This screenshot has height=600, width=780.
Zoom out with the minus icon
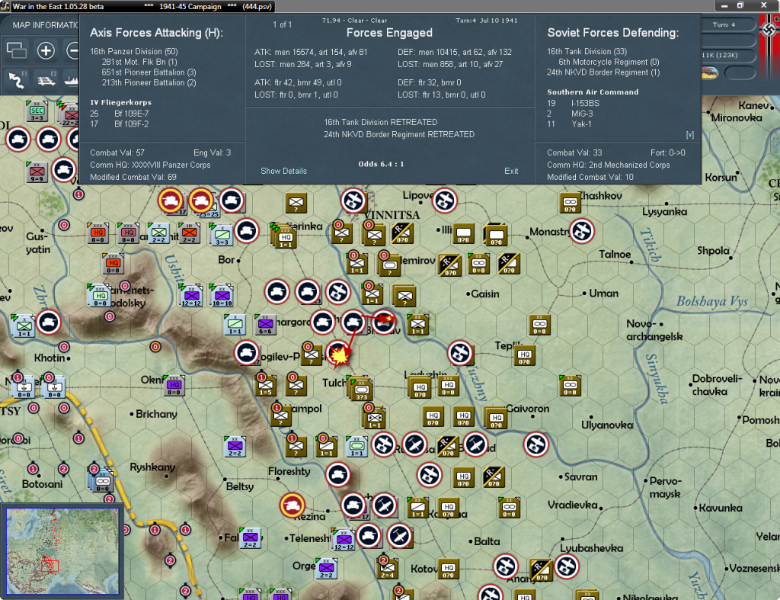point(72,50)
